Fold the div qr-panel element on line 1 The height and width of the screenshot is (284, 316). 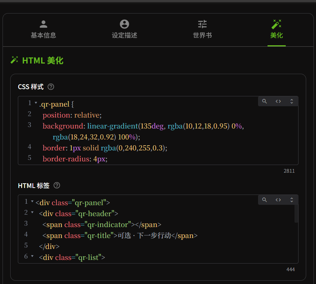[x=32, y=202]
